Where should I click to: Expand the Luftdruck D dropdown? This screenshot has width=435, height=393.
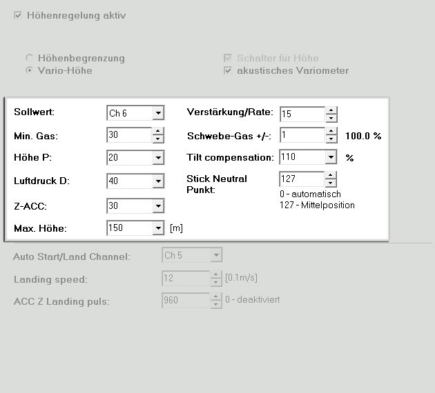click(158, 181)
